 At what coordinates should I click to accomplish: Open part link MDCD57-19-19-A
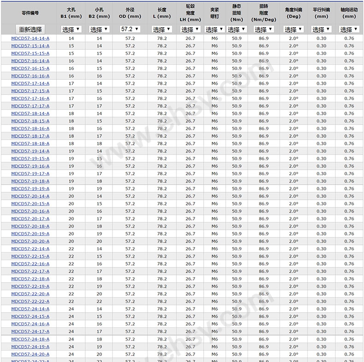30,189
